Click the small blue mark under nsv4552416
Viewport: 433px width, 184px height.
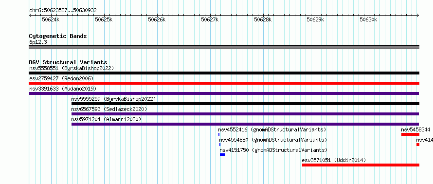219,134
